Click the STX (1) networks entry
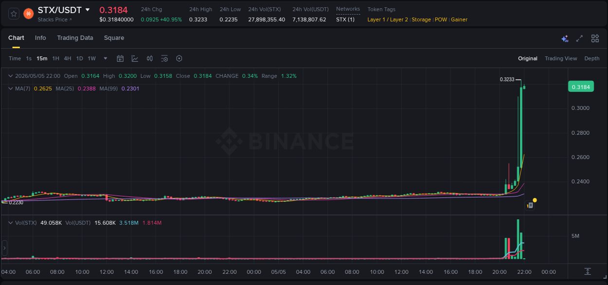 345,19
